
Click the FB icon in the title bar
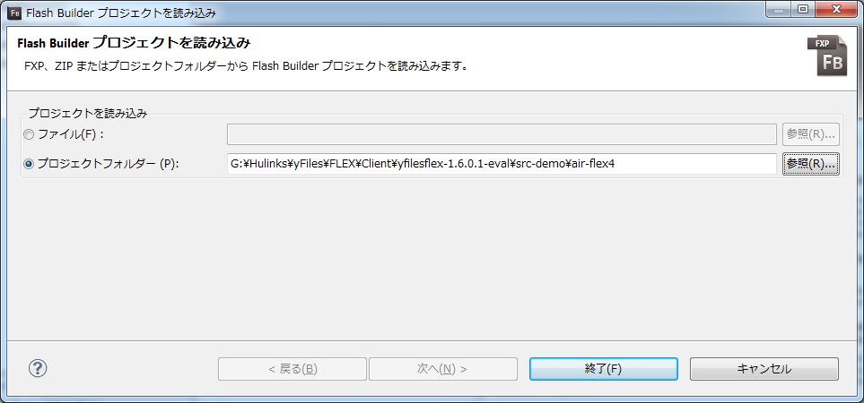(x=16, y=13)
